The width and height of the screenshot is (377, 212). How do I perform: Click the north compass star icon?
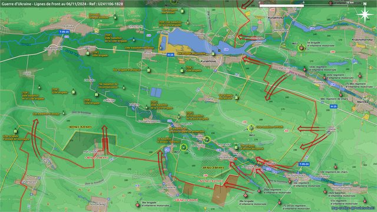365,15
